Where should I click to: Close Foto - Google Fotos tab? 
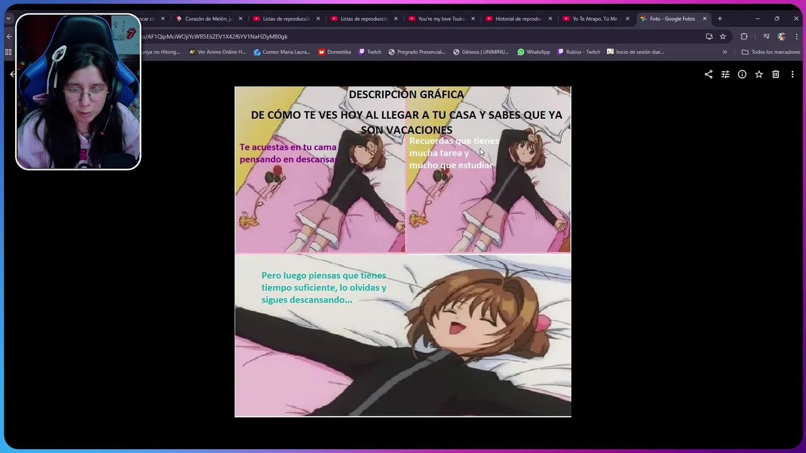click(x=705, y=19)
